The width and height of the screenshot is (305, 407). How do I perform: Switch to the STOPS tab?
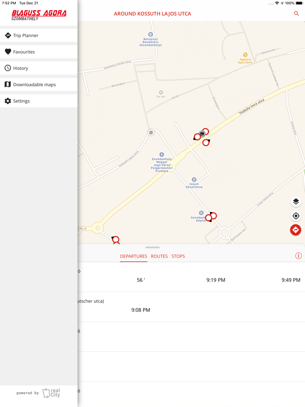click(x=178, y=256)
